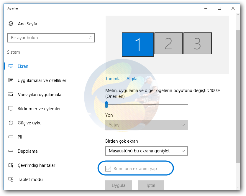Open Uygulamalar ve özellikler section

tap(42, 80)
